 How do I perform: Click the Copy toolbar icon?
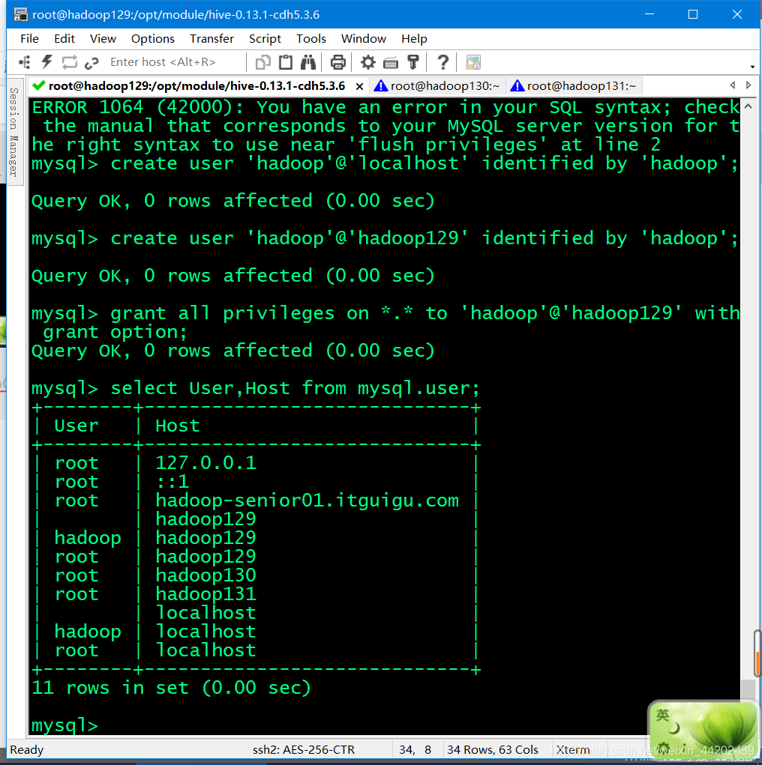point(262,62)
